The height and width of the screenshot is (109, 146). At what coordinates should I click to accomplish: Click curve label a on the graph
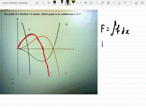[67, 24]
